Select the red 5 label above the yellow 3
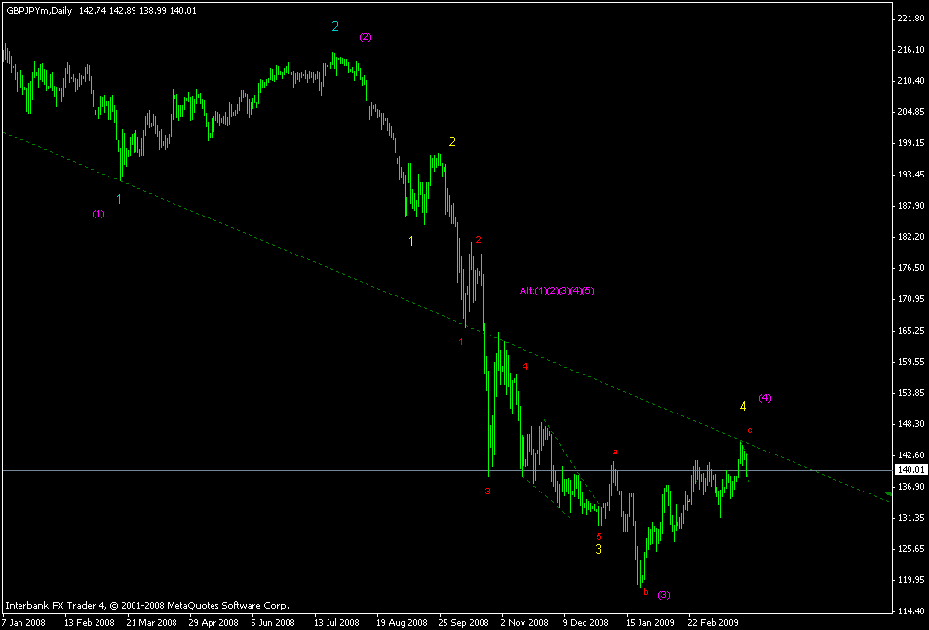Screen dimensions: 929x630 point(598,534)
